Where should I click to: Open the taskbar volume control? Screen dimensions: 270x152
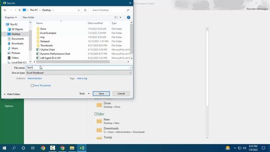click(x=244, y=148)
